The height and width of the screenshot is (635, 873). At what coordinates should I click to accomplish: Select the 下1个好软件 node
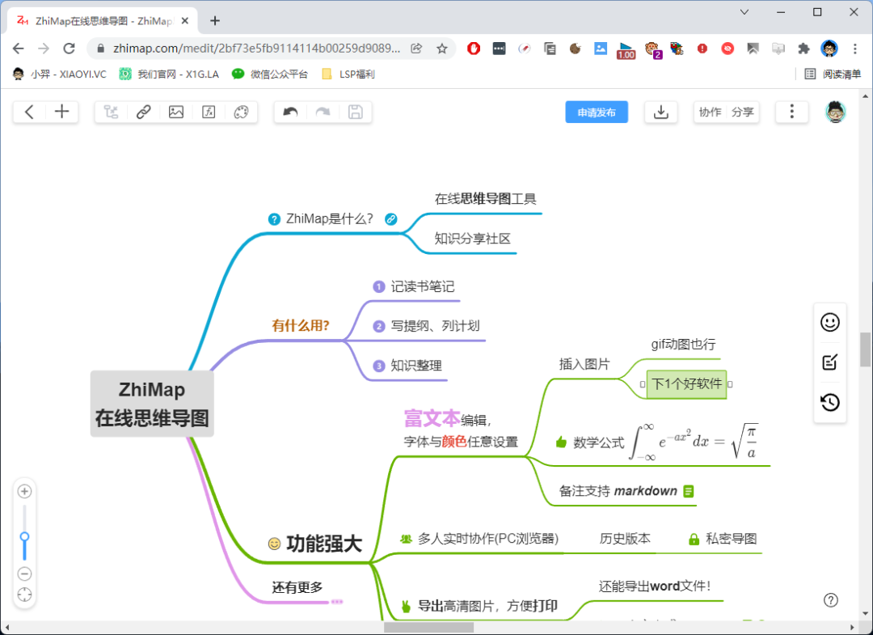click(686, 384)
